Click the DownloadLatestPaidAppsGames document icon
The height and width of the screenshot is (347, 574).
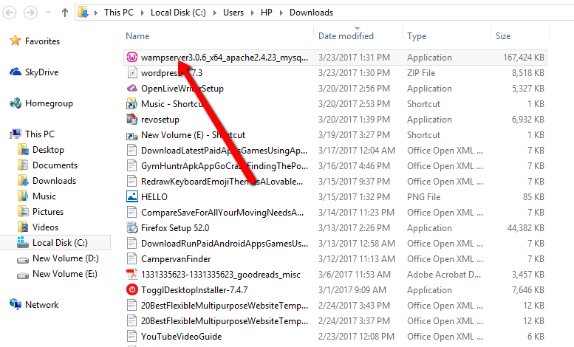point(131,150)
